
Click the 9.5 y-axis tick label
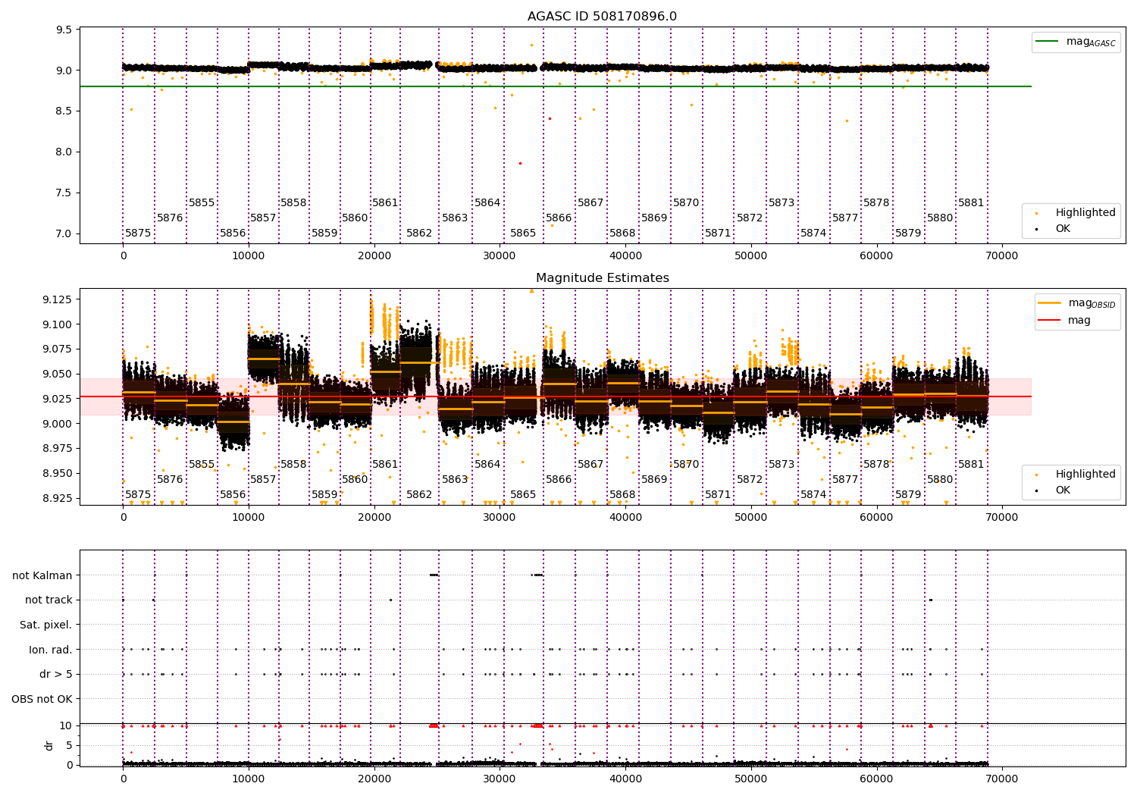pyautogui.click(x=64, y=30)
